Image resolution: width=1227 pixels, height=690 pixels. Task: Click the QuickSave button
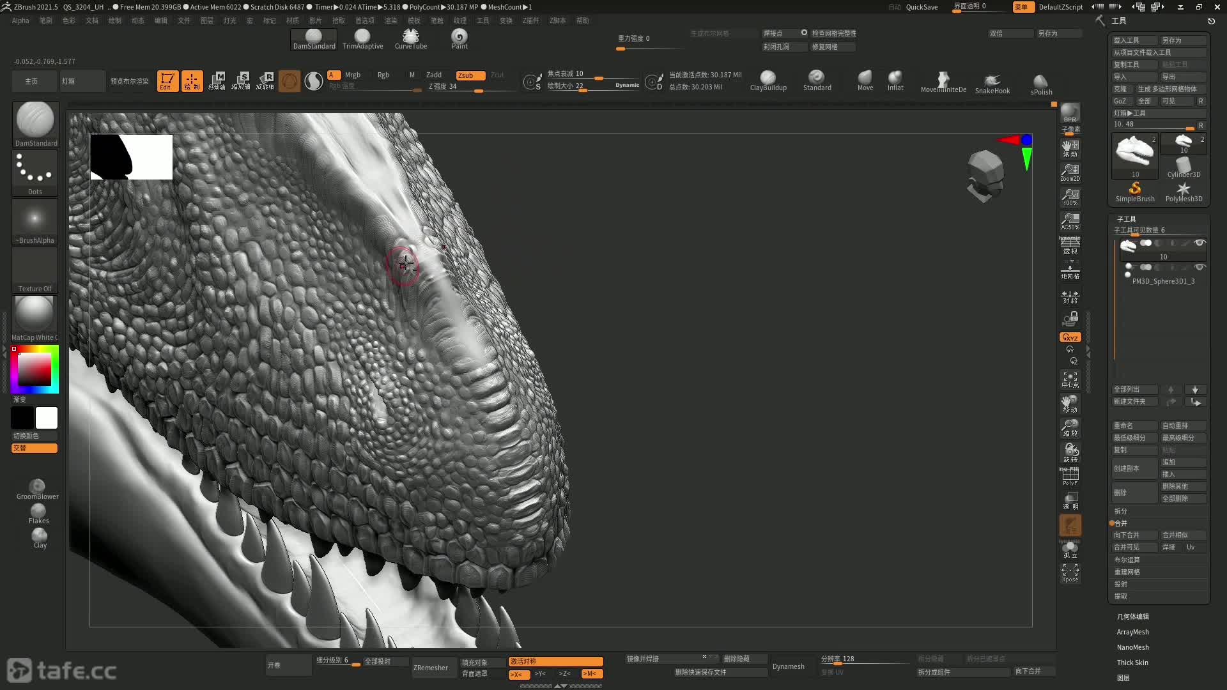point(922,7)
